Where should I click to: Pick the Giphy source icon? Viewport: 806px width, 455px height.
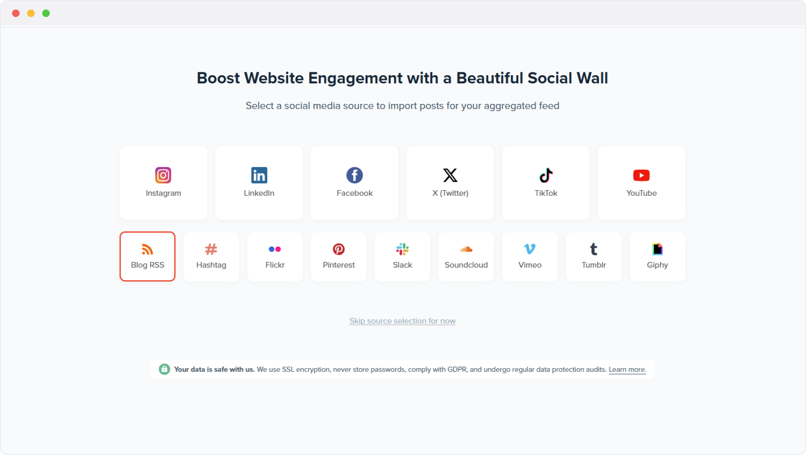point(657,249)
